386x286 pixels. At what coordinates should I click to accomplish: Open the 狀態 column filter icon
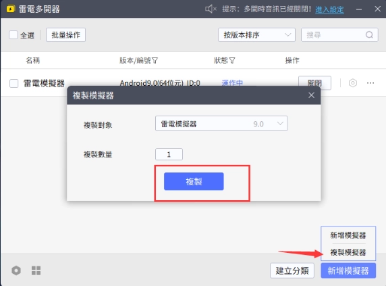pos(232,60)
